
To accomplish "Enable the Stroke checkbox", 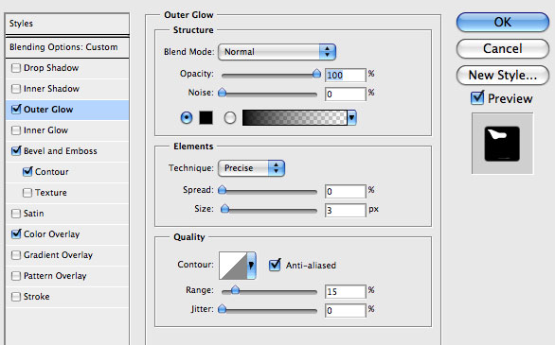I will point(16,297).
